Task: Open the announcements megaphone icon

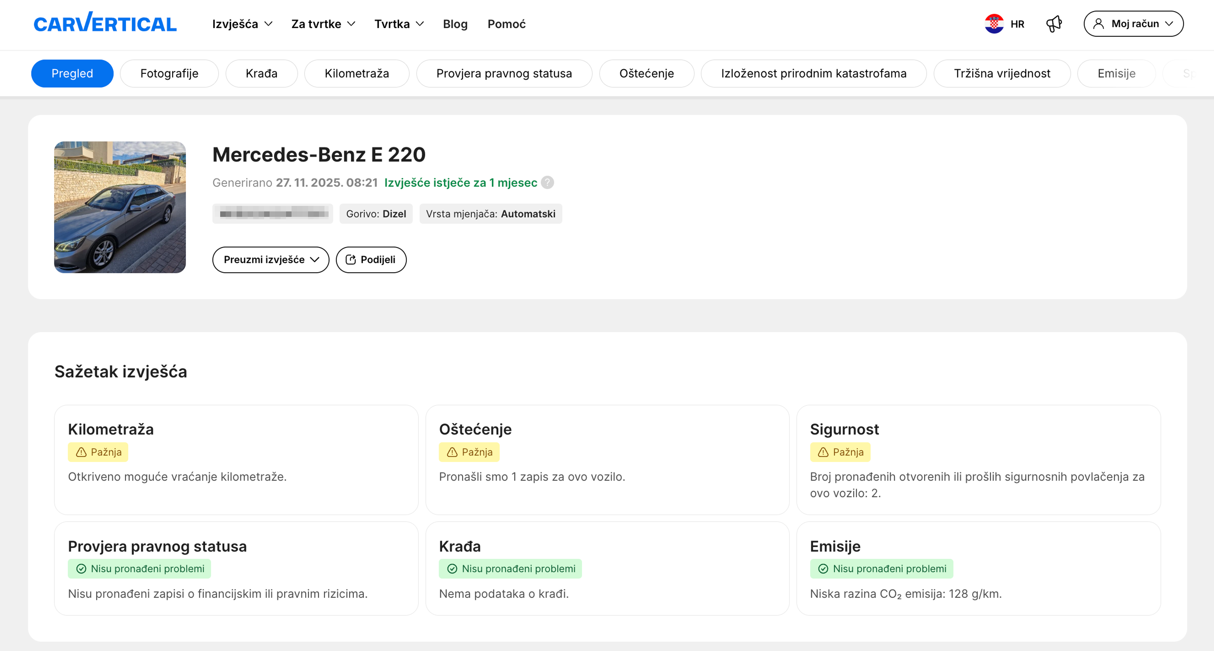Action: coord(1054,24)
